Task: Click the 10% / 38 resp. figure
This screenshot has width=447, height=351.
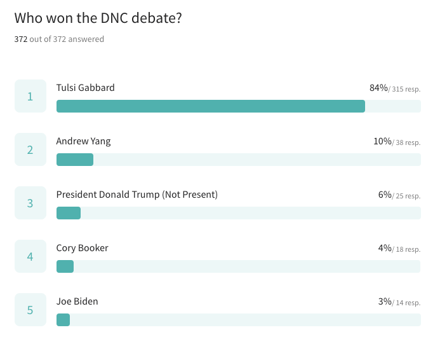Action: [397, 141]
